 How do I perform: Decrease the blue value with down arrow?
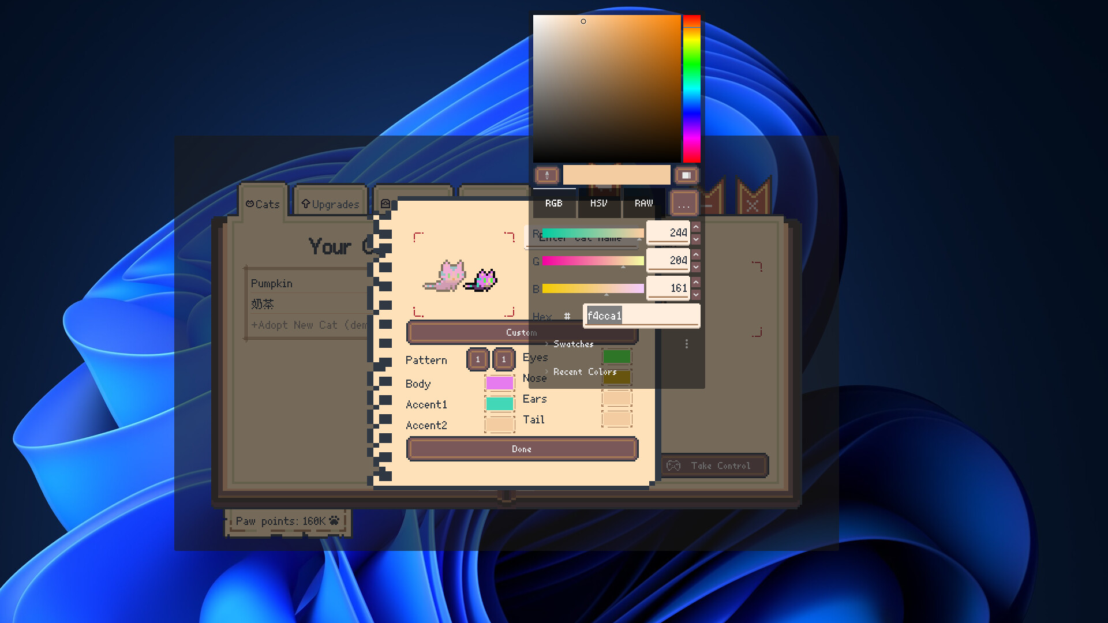coord(696,295)
